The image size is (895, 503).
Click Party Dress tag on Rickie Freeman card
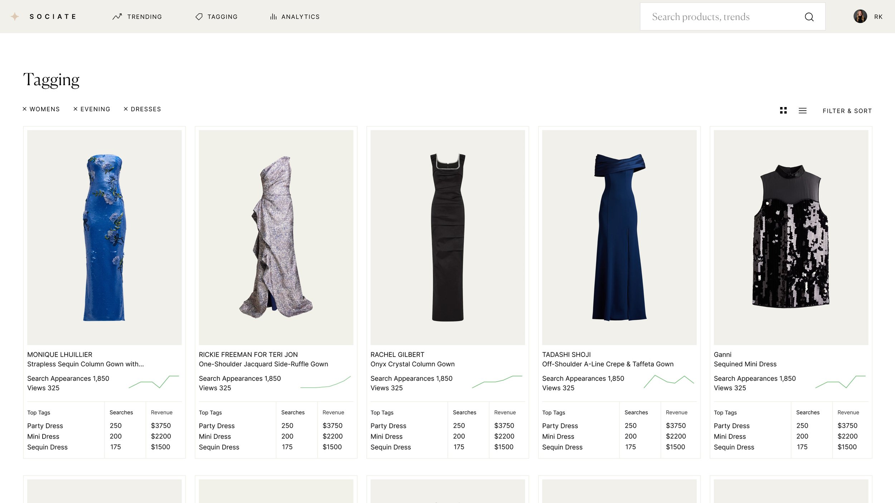tap(217, 426)
